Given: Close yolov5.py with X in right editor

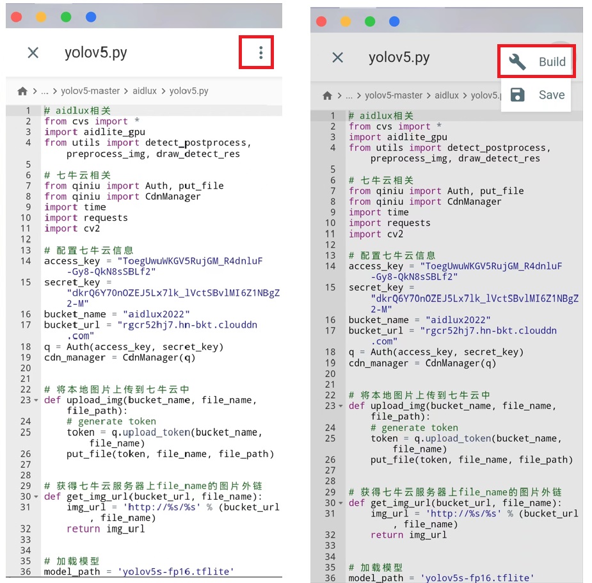Looking at the screenshot, I should coord(338,58).
